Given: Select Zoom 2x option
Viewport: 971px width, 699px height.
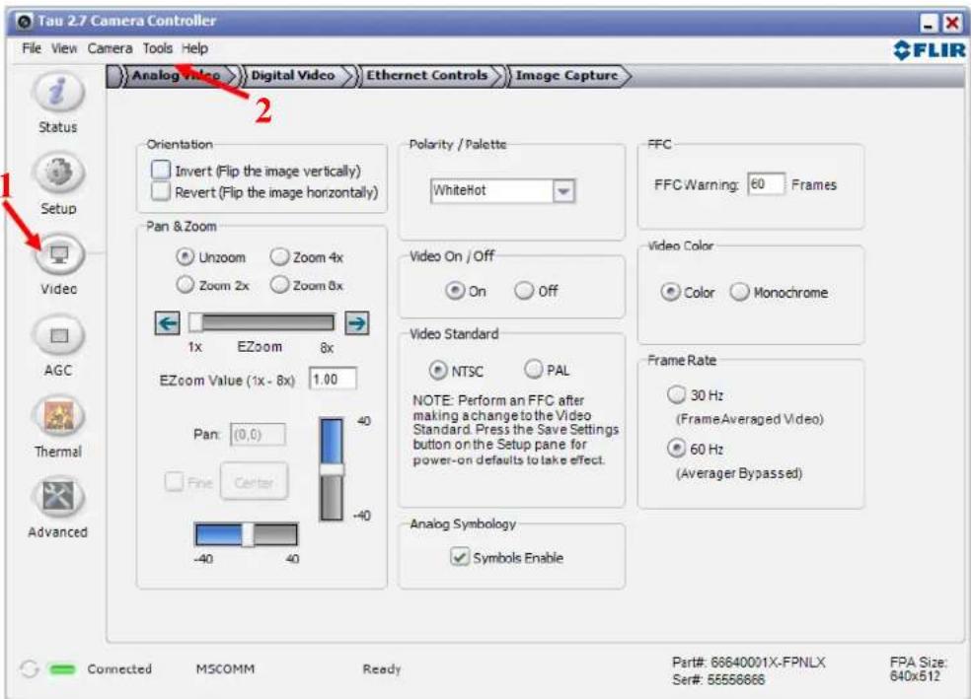Looking at the screenshot, I should [x=186, y=285].
